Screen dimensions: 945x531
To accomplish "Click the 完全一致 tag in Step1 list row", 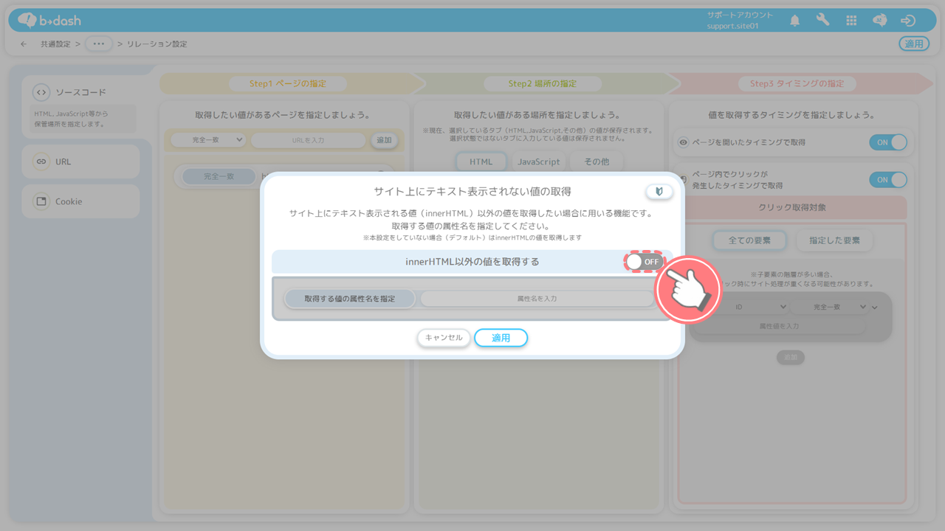I will (219, 177).
